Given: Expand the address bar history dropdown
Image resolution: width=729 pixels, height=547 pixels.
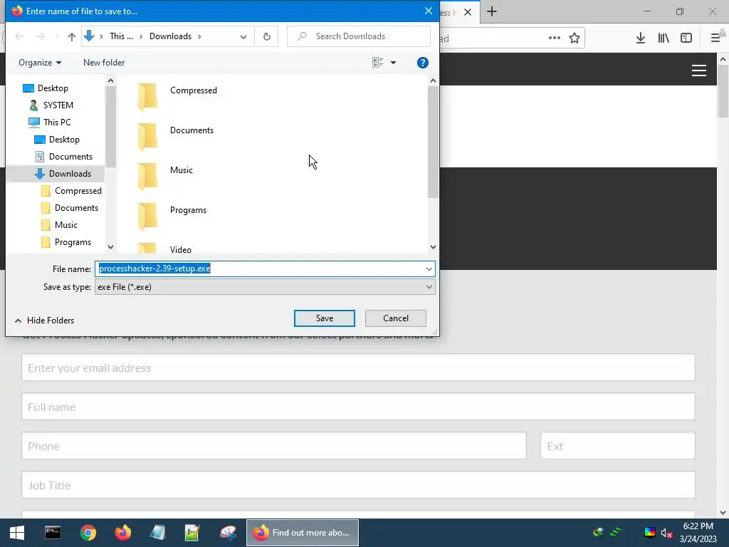Looking at the screenshot, I should click(x=243, y=36).
